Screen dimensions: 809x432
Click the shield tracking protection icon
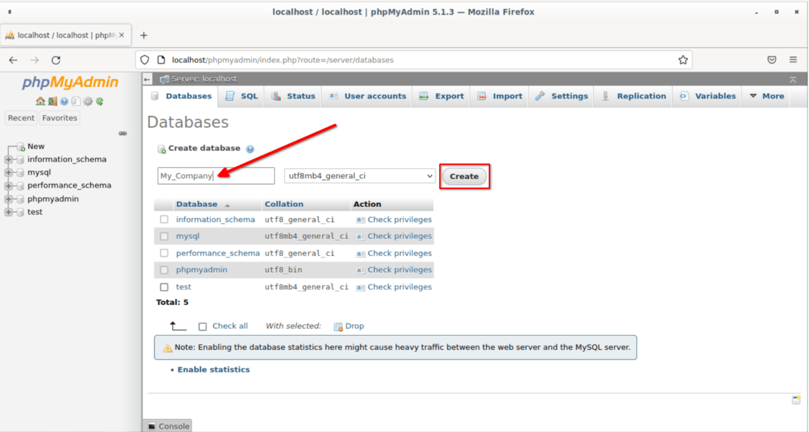145,60
